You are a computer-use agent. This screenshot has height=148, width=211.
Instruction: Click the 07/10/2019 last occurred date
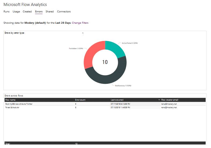[x=120, y=108]
